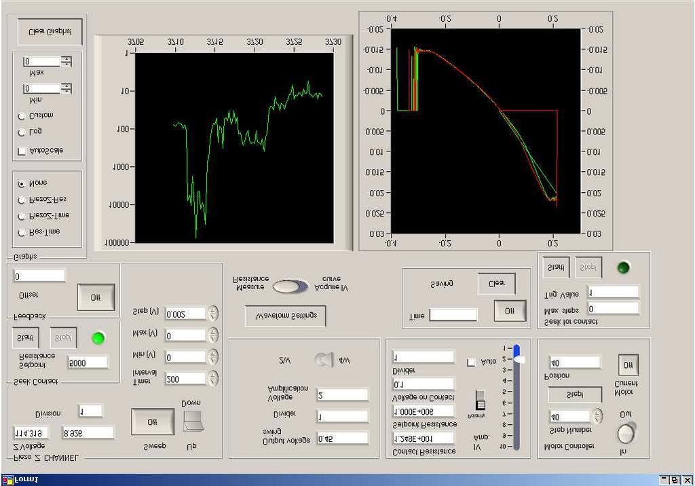This screenshot has height=486, width=695.
Task: Edit the Max. steps field
Action: pyautogui.click(x=613, y=309)
